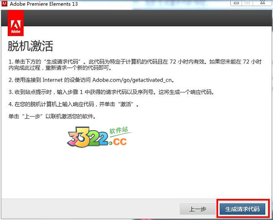The image size is (273, 220).
Task: Minimize the Premiere Elements 13 window
Action: pos(236,3)
